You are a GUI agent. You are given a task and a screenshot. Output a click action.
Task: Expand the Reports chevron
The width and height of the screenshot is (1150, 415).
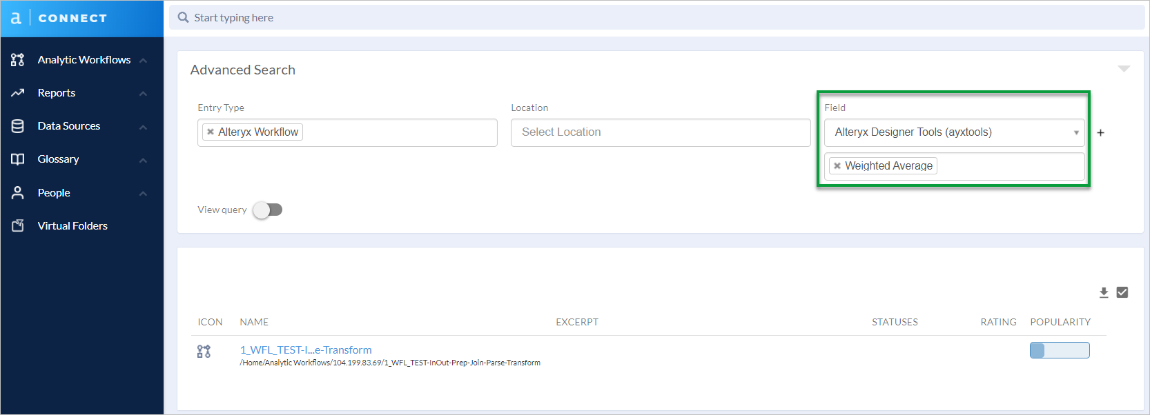[x=143, y=94]
